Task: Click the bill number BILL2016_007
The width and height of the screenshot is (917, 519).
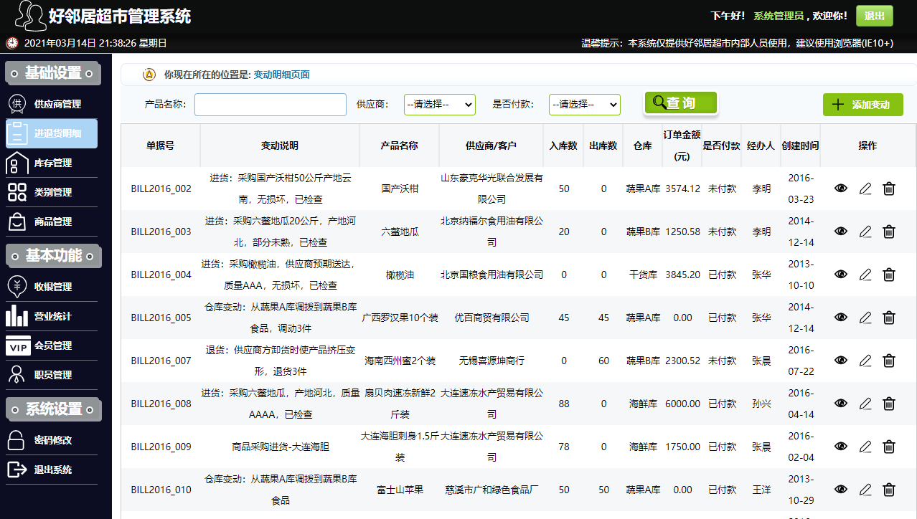Action: (161, 361)
